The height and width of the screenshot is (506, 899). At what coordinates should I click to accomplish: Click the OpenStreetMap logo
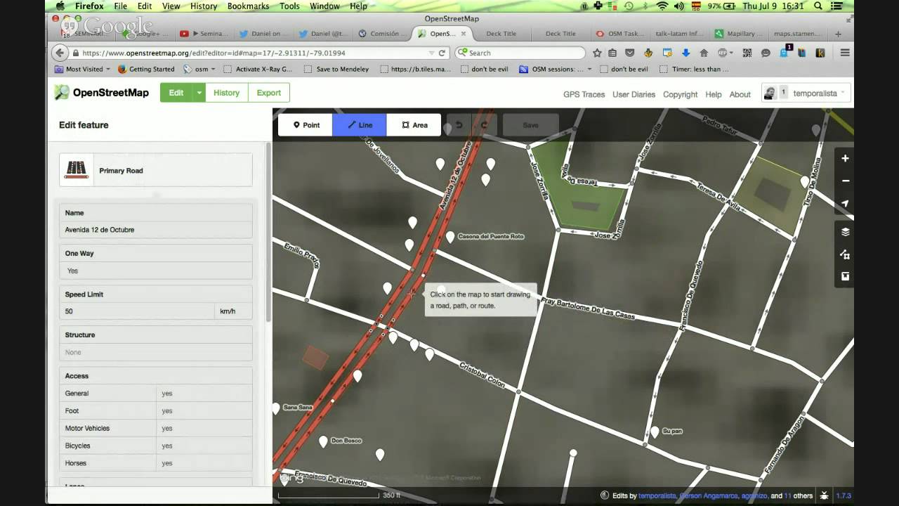click(x=102, y=93)
